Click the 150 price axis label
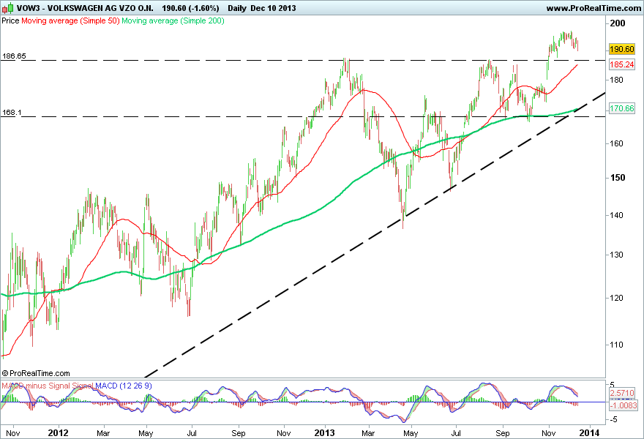644x439 pixels. [618, 178]
